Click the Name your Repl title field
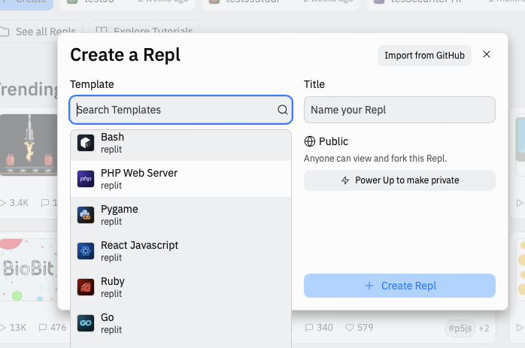 [x=399, y=110]
